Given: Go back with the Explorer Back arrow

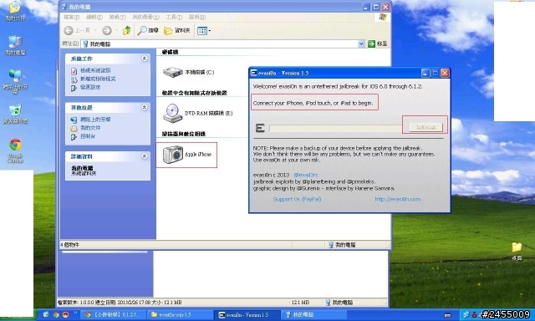Looking at the screenshot, I should coord(69,31).
